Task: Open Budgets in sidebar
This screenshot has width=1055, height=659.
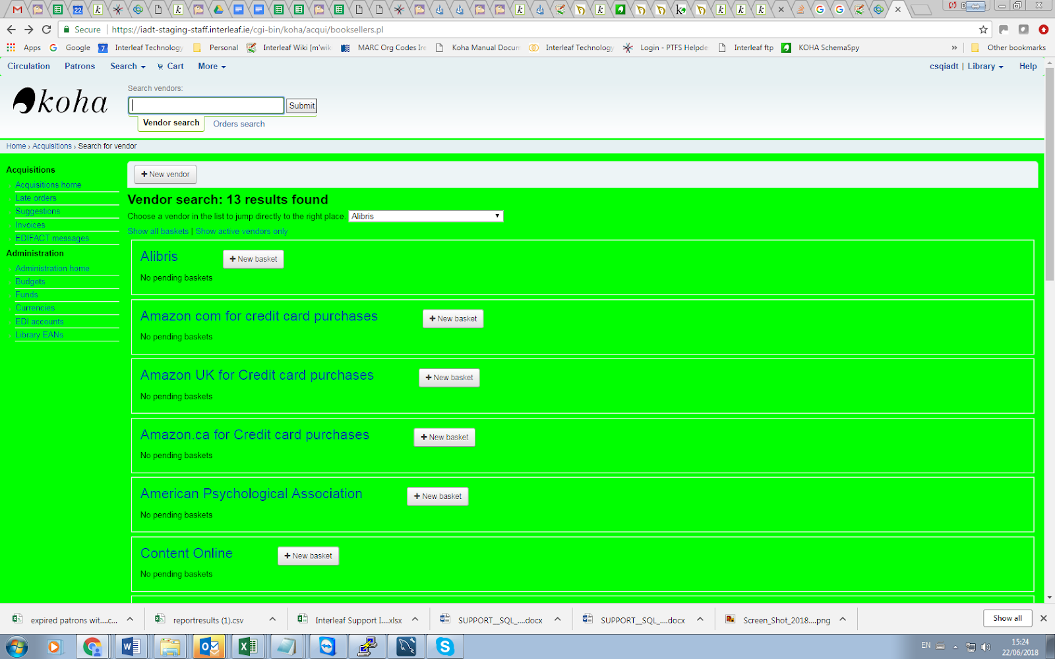Action: coord(30,281)
